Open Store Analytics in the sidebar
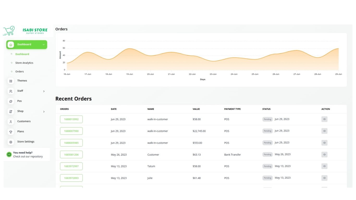The width and height of the screenshot is (356, 200). click(24, 63)
